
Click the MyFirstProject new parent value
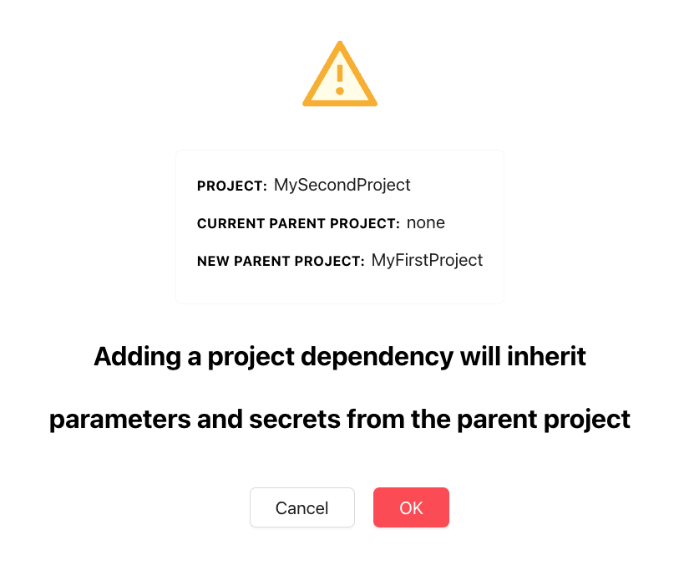click(x=427, y=260)
